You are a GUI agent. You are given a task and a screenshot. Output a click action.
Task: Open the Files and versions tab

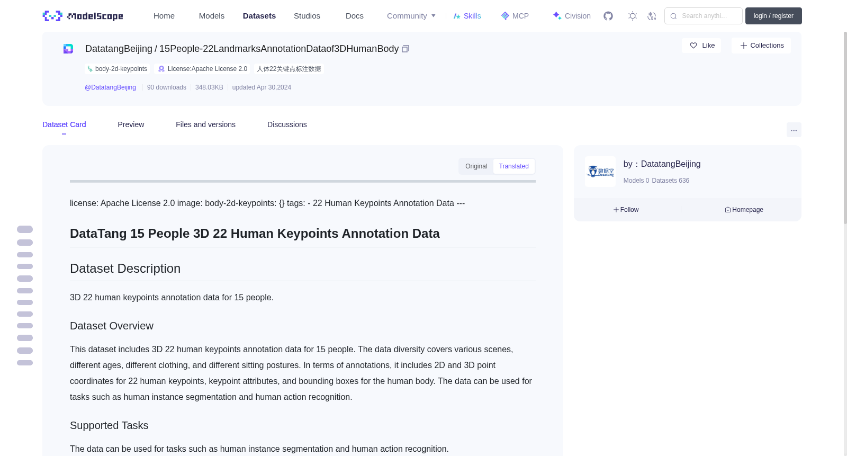205,124
